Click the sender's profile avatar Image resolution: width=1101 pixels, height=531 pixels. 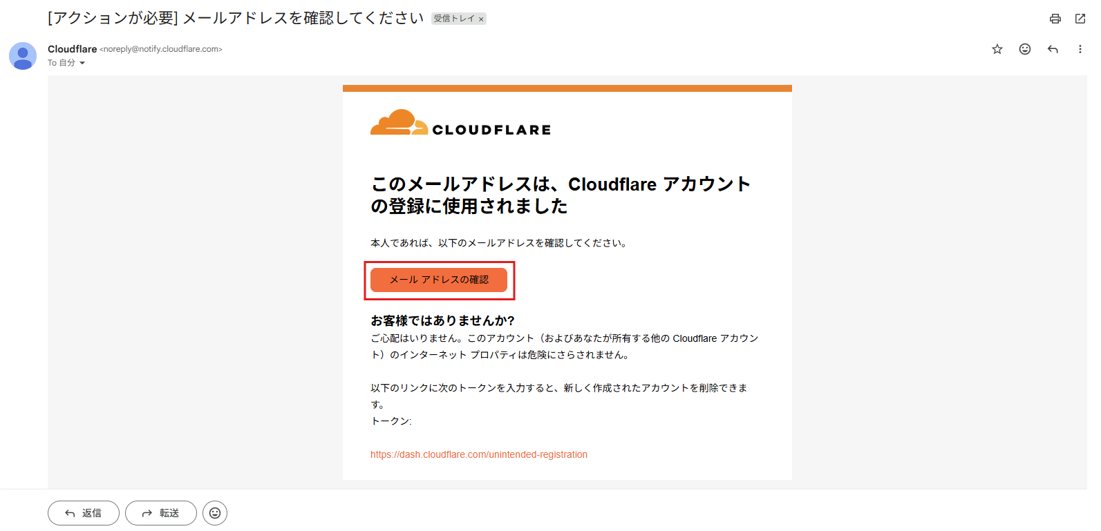tap(23, 56)
